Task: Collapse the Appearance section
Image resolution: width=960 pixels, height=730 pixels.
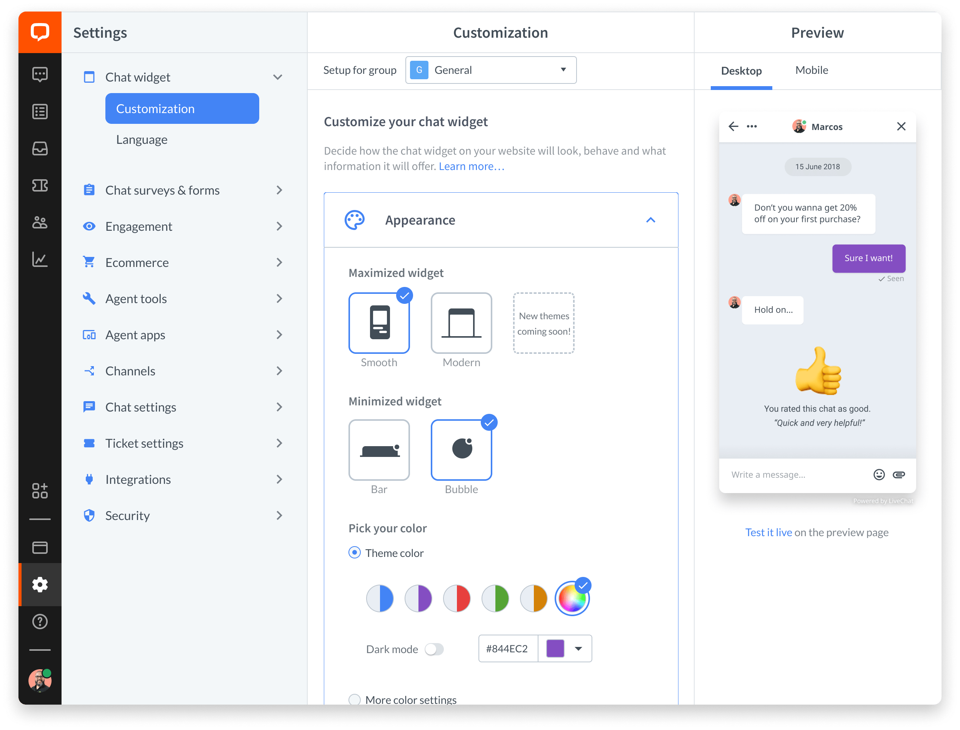Action: [x=650, y=220]
